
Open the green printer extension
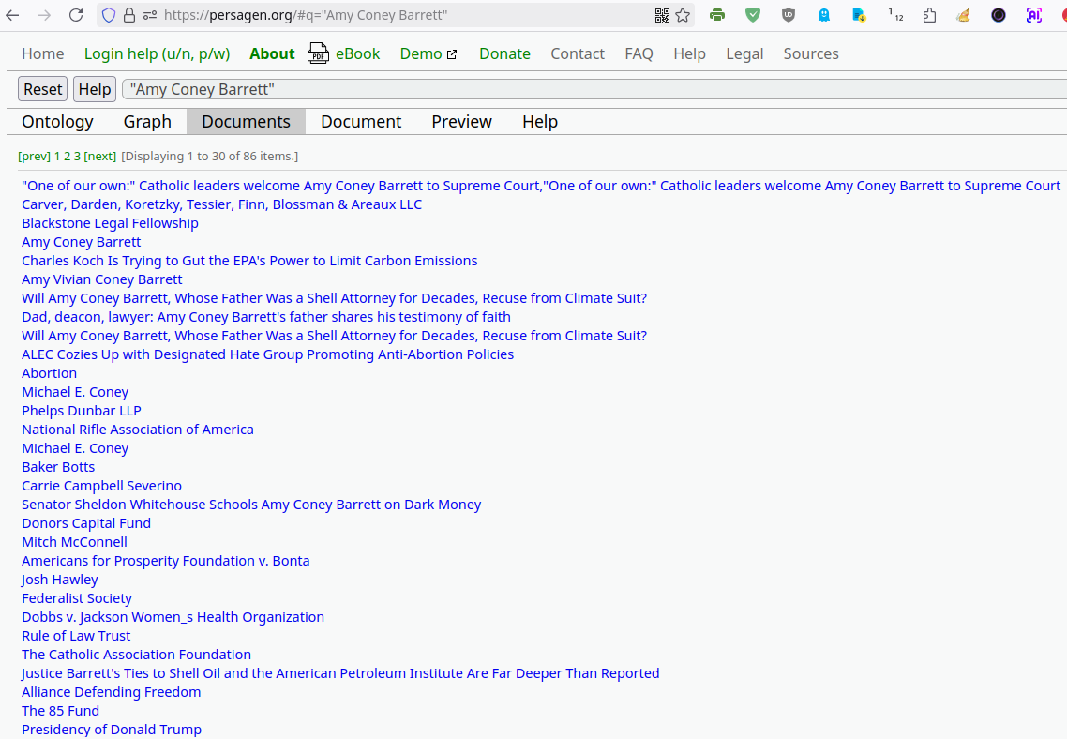717,15
